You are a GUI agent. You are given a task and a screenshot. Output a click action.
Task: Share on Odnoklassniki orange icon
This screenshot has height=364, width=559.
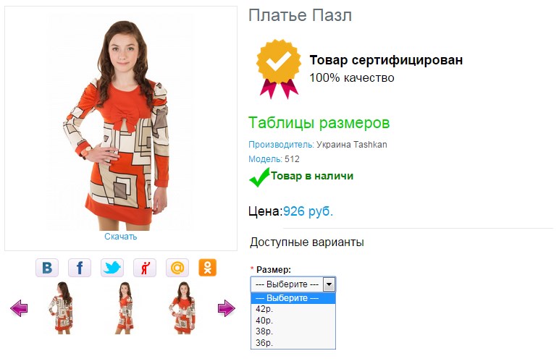coord(208,268)
